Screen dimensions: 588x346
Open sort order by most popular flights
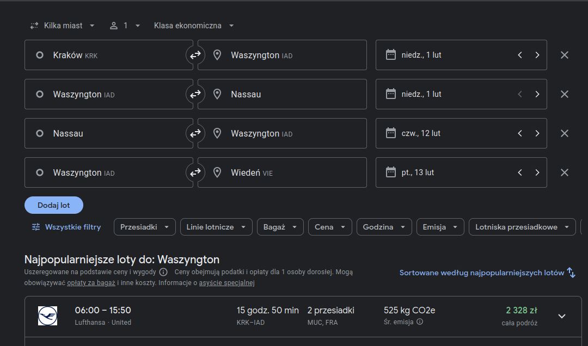(x=487, y=273)
